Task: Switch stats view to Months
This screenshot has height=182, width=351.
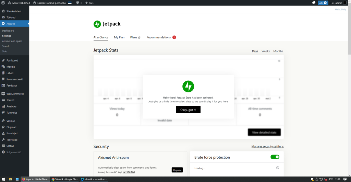Action: [278, 51]
